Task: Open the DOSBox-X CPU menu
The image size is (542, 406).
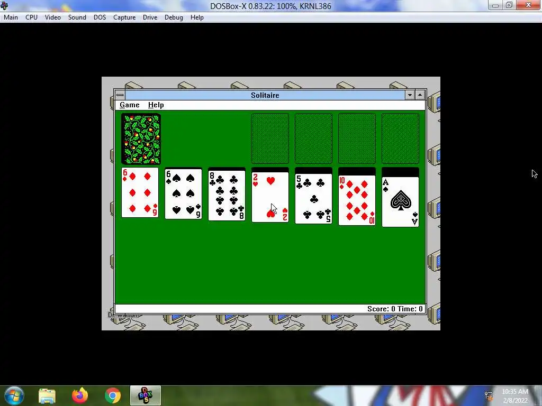Action: 31,17
